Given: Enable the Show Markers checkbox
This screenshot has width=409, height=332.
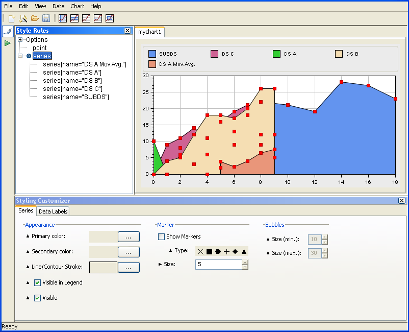Looking at the screenshot, I should coord(162,236).
